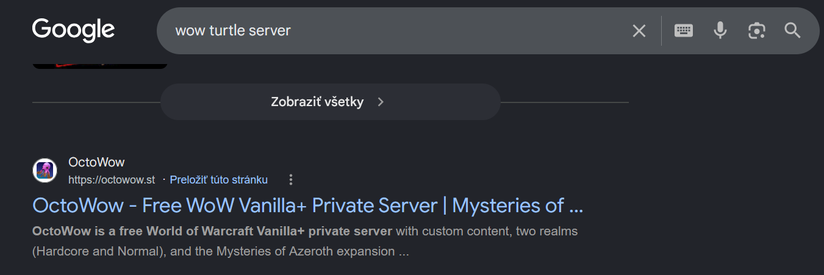Click chevron arrow next to Zobraziť všetky

pyautogui.click(x=381, y=102)
